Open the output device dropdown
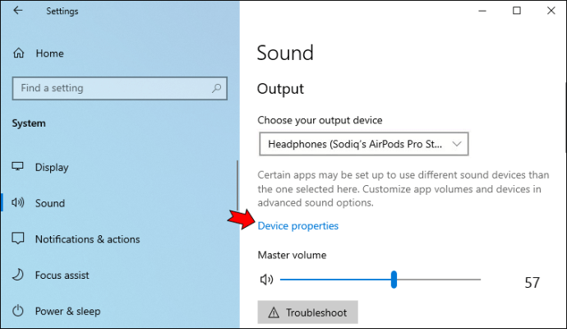Image resolution: width=567 pixels, height=329 pixels. click(364, 144)
